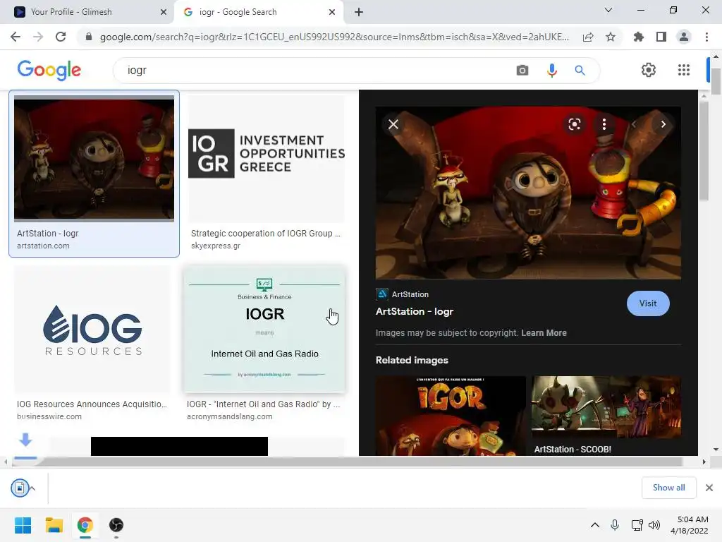Open Windows Start menu
This screenshot has height=542, width=722.
(23, 525)
